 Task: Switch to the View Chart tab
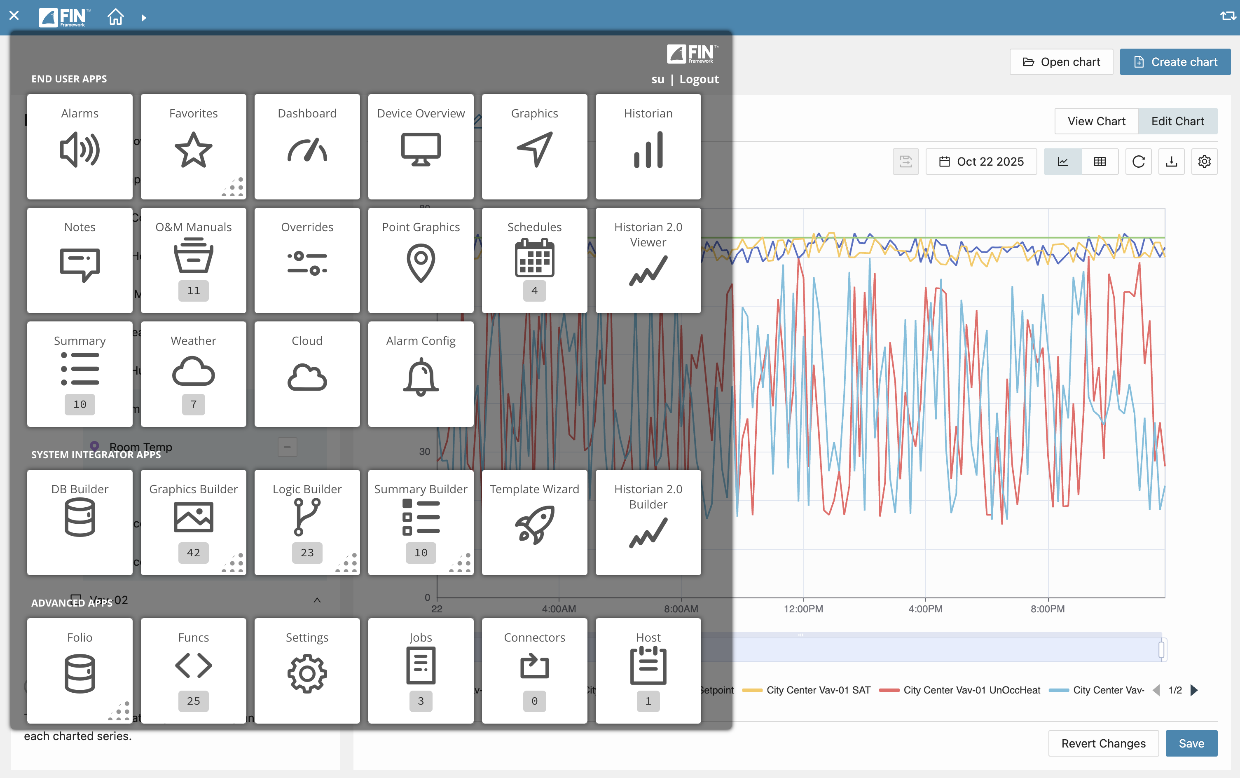tap(1096, 122)
